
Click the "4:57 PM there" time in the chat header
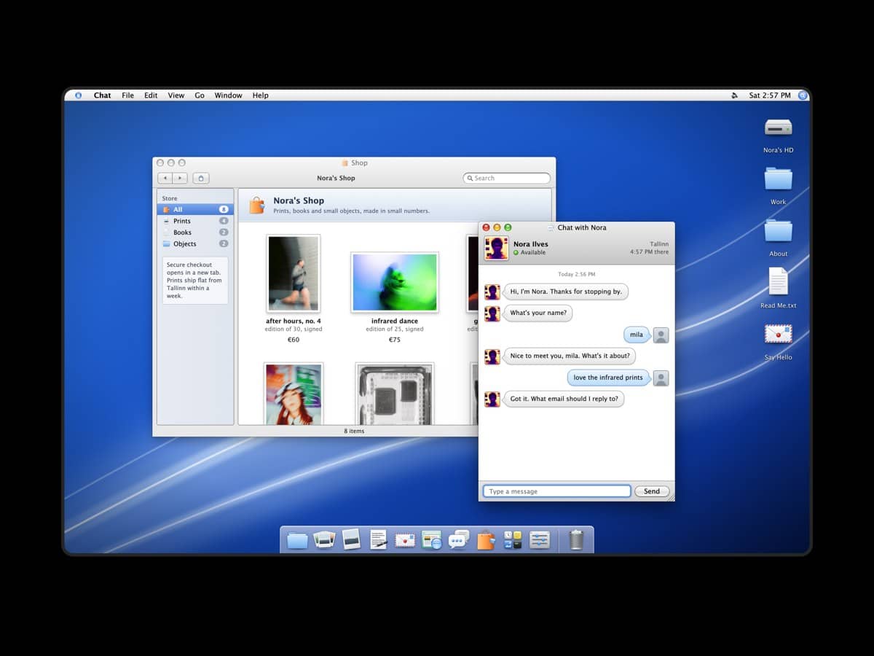(x=650, y=252)
